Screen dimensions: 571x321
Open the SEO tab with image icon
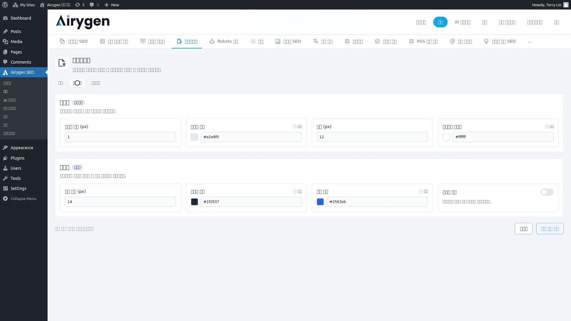point(288,41)
